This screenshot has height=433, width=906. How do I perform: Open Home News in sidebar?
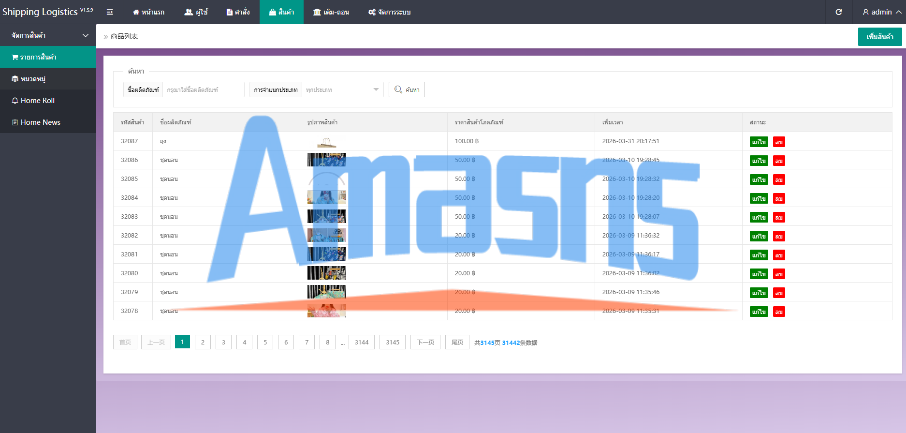(x=48, y=122)
